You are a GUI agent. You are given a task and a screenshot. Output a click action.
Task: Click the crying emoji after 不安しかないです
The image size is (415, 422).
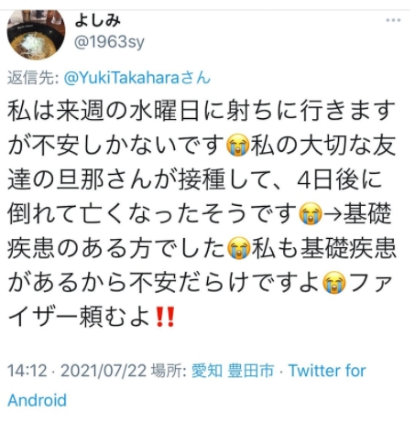pyautogui.click(x=238, y=146)
